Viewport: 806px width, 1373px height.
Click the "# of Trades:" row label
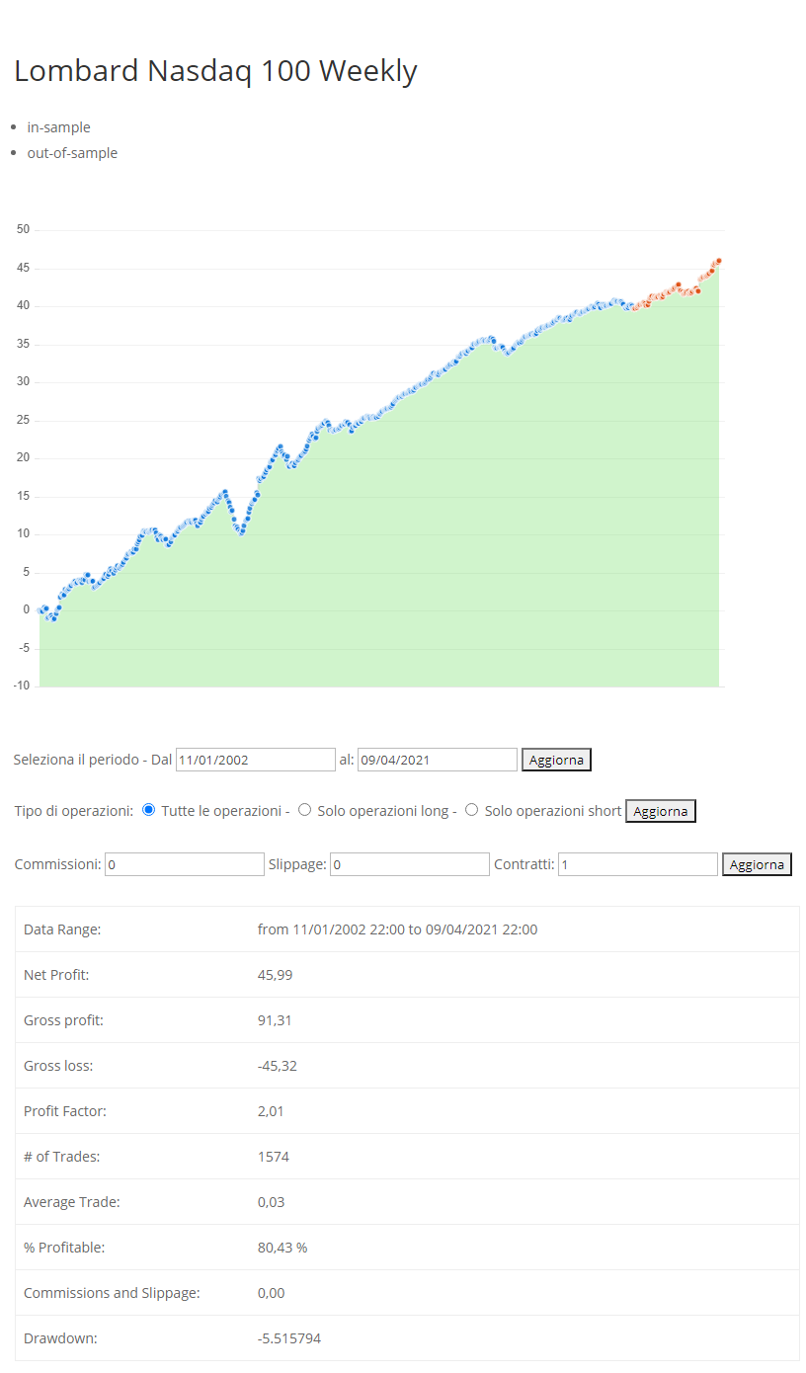62,1157
